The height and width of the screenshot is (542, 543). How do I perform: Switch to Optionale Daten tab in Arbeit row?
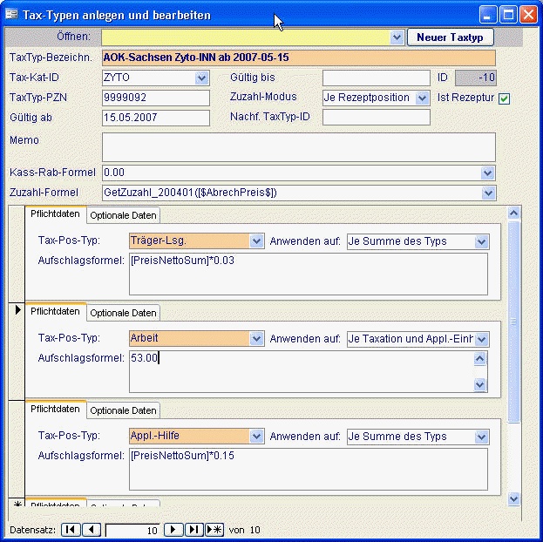click(x=123, y=313)
